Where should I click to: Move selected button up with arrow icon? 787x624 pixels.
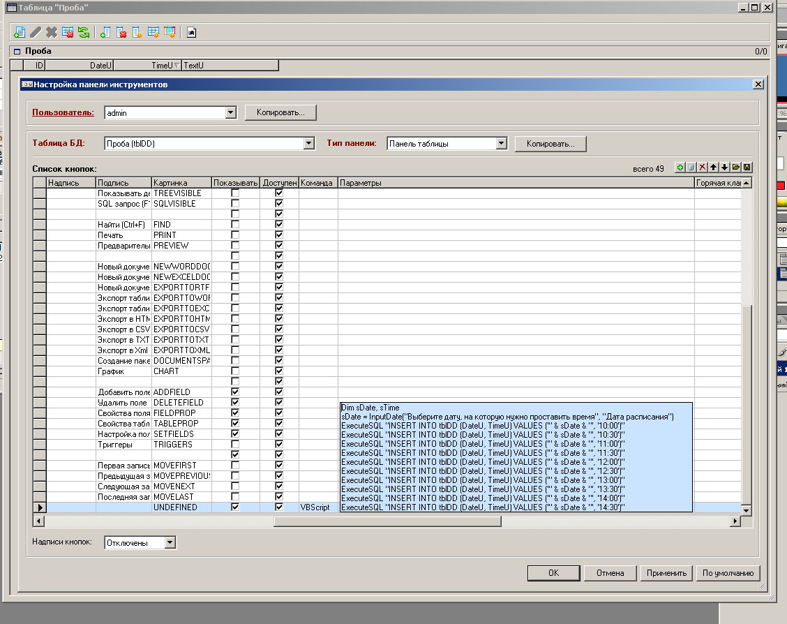714,168
